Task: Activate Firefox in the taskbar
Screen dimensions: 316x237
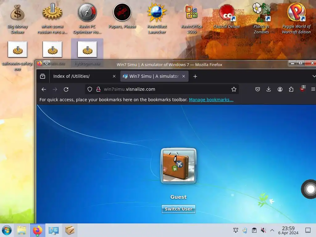Action: pyautogui.click(x=38, y=230)
